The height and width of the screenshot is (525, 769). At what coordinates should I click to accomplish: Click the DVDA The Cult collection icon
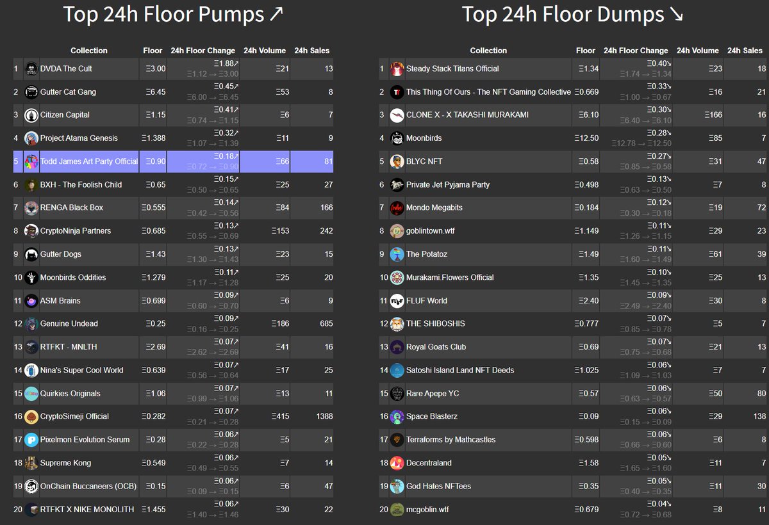pyautogui.click(x=31, y=69)
